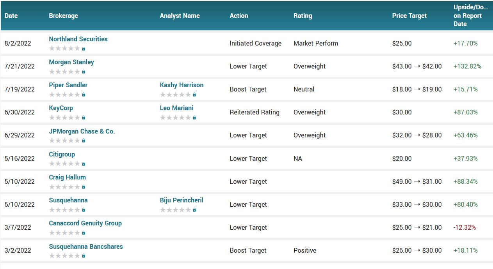Click the star rating under JPMorgan Chase & Co.
This screenshot has width=493, height=269.
pos(64,141)
